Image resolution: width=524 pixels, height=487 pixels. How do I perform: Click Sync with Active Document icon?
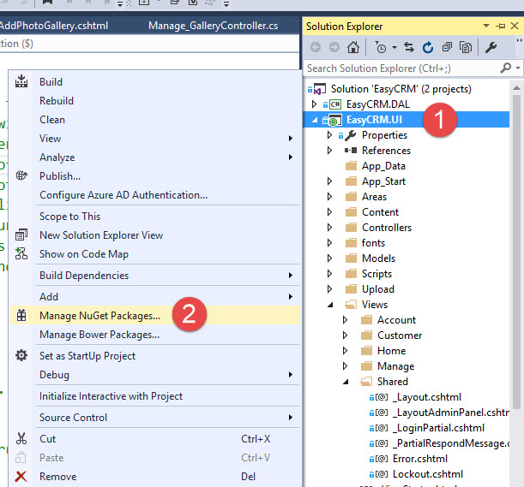click(x=409, y=47)
